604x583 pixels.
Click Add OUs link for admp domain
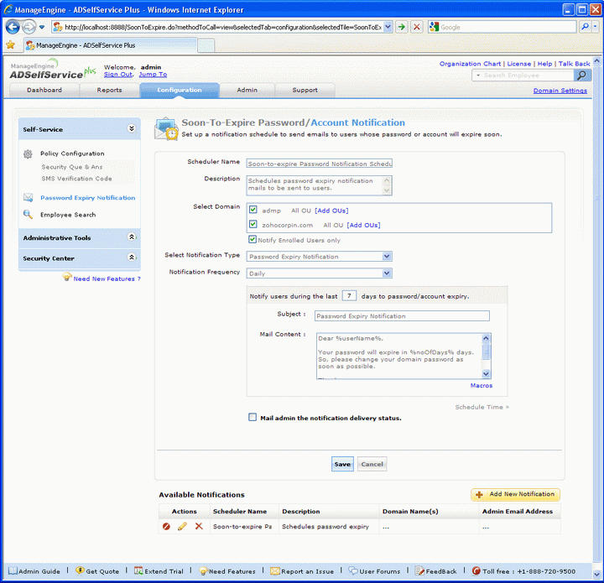(x=331, y=211)
